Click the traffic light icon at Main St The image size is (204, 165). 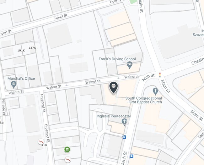pyautogui.click(x=160, y=75)
